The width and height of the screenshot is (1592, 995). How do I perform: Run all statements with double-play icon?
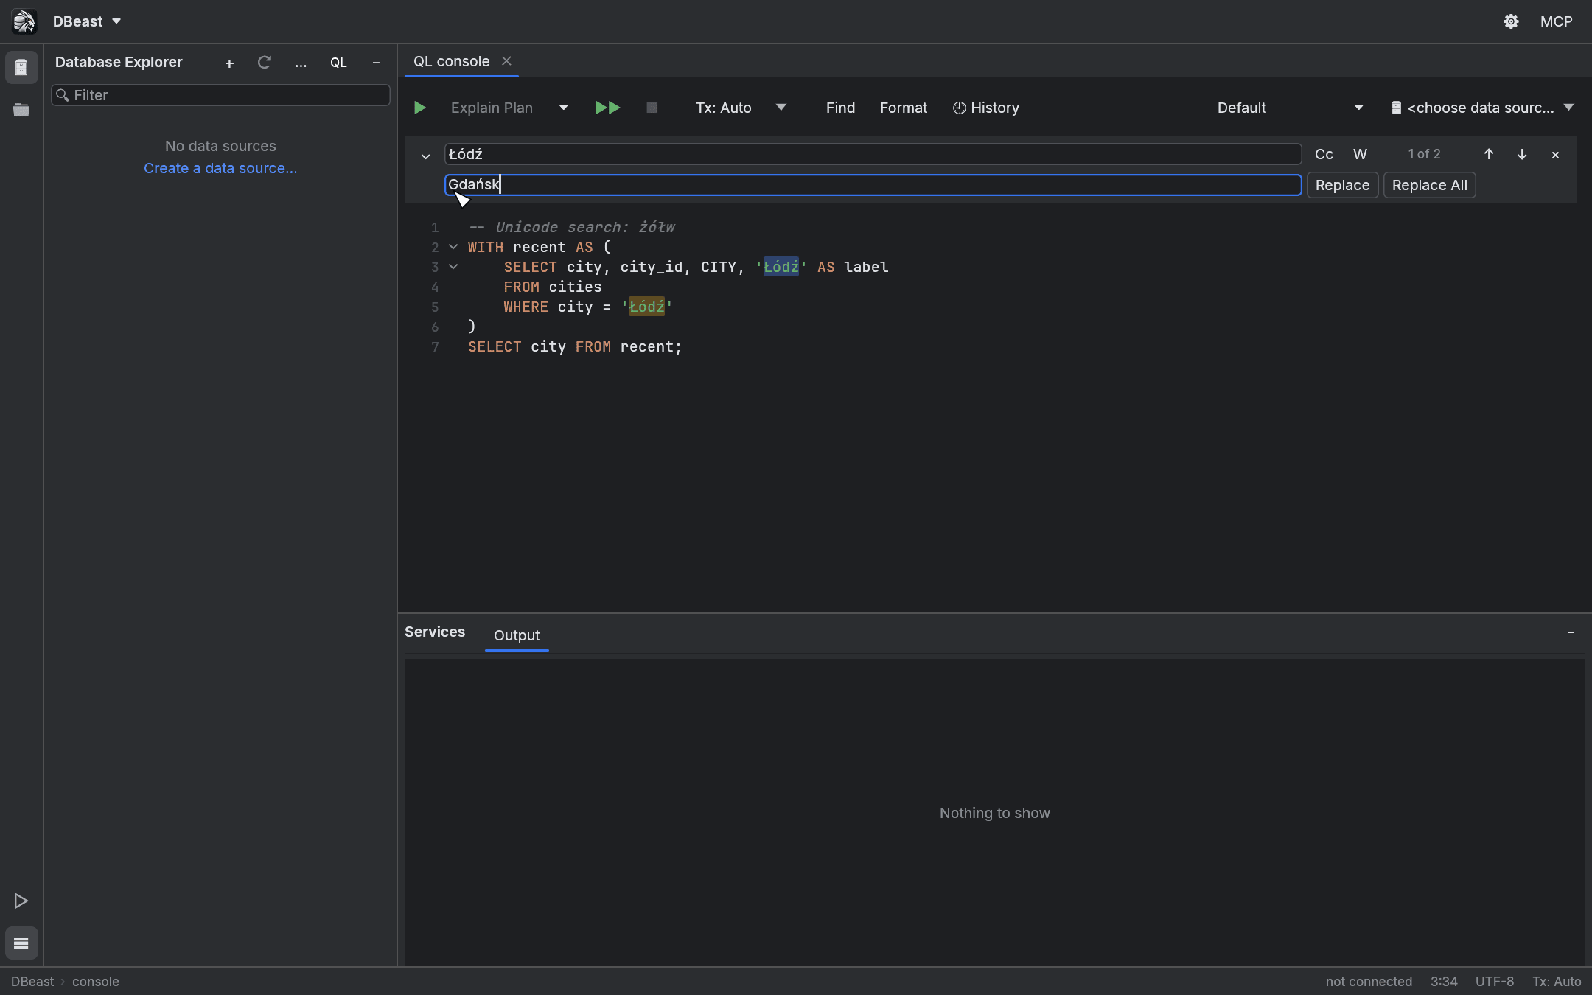pyautogui.click(x=607, y=108)
